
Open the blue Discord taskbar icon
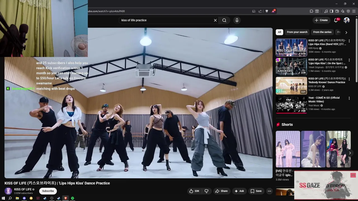click(x=24, y=198)
